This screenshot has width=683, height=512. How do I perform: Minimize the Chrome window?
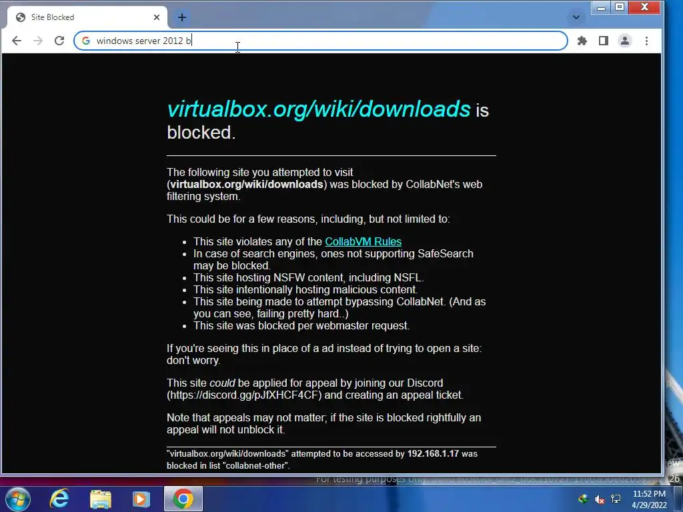601,7
